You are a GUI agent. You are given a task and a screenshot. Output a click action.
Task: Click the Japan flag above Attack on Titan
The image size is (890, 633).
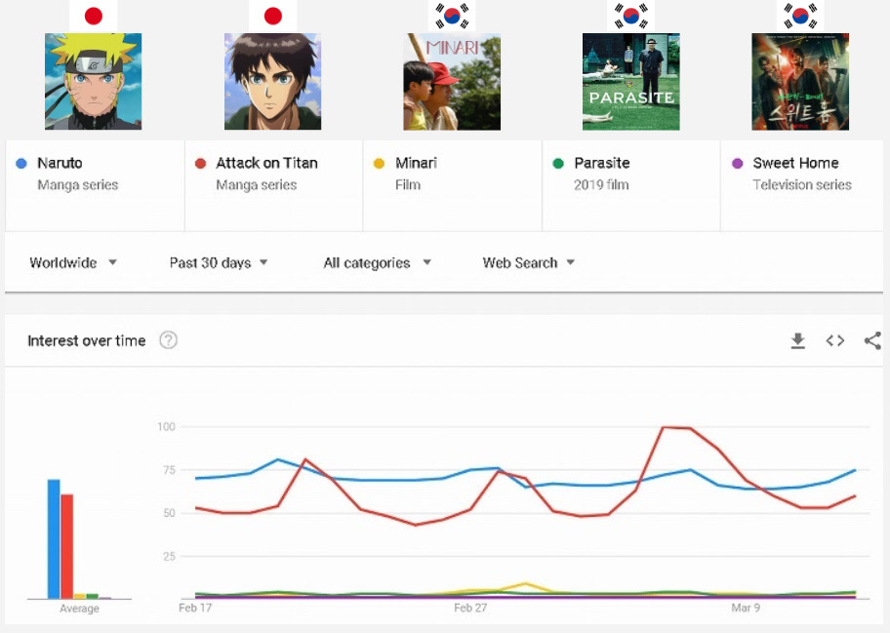coord(273,16)
